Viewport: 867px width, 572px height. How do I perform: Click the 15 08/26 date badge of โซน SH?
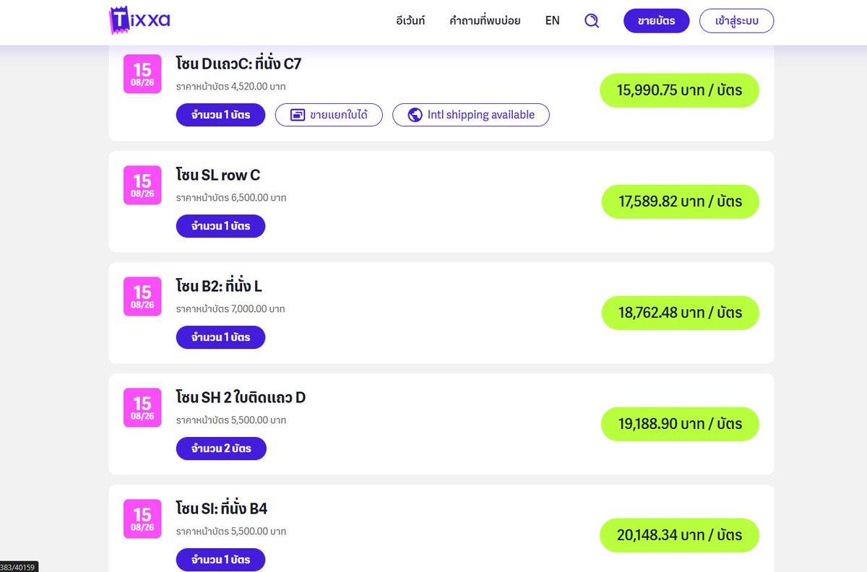coord(142,407)
